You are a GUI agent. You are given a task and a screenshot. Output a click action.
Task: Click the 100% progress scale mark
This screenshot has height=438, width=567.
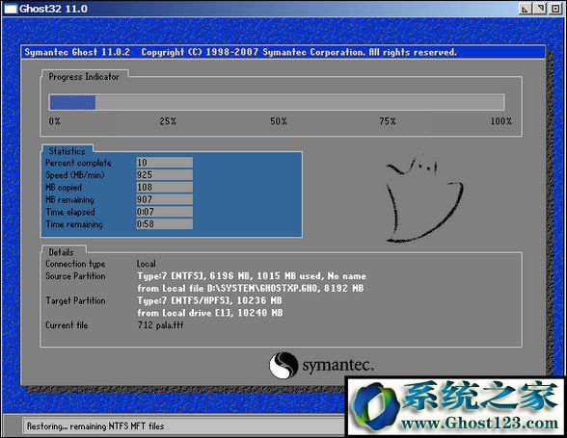pos(501,121)
